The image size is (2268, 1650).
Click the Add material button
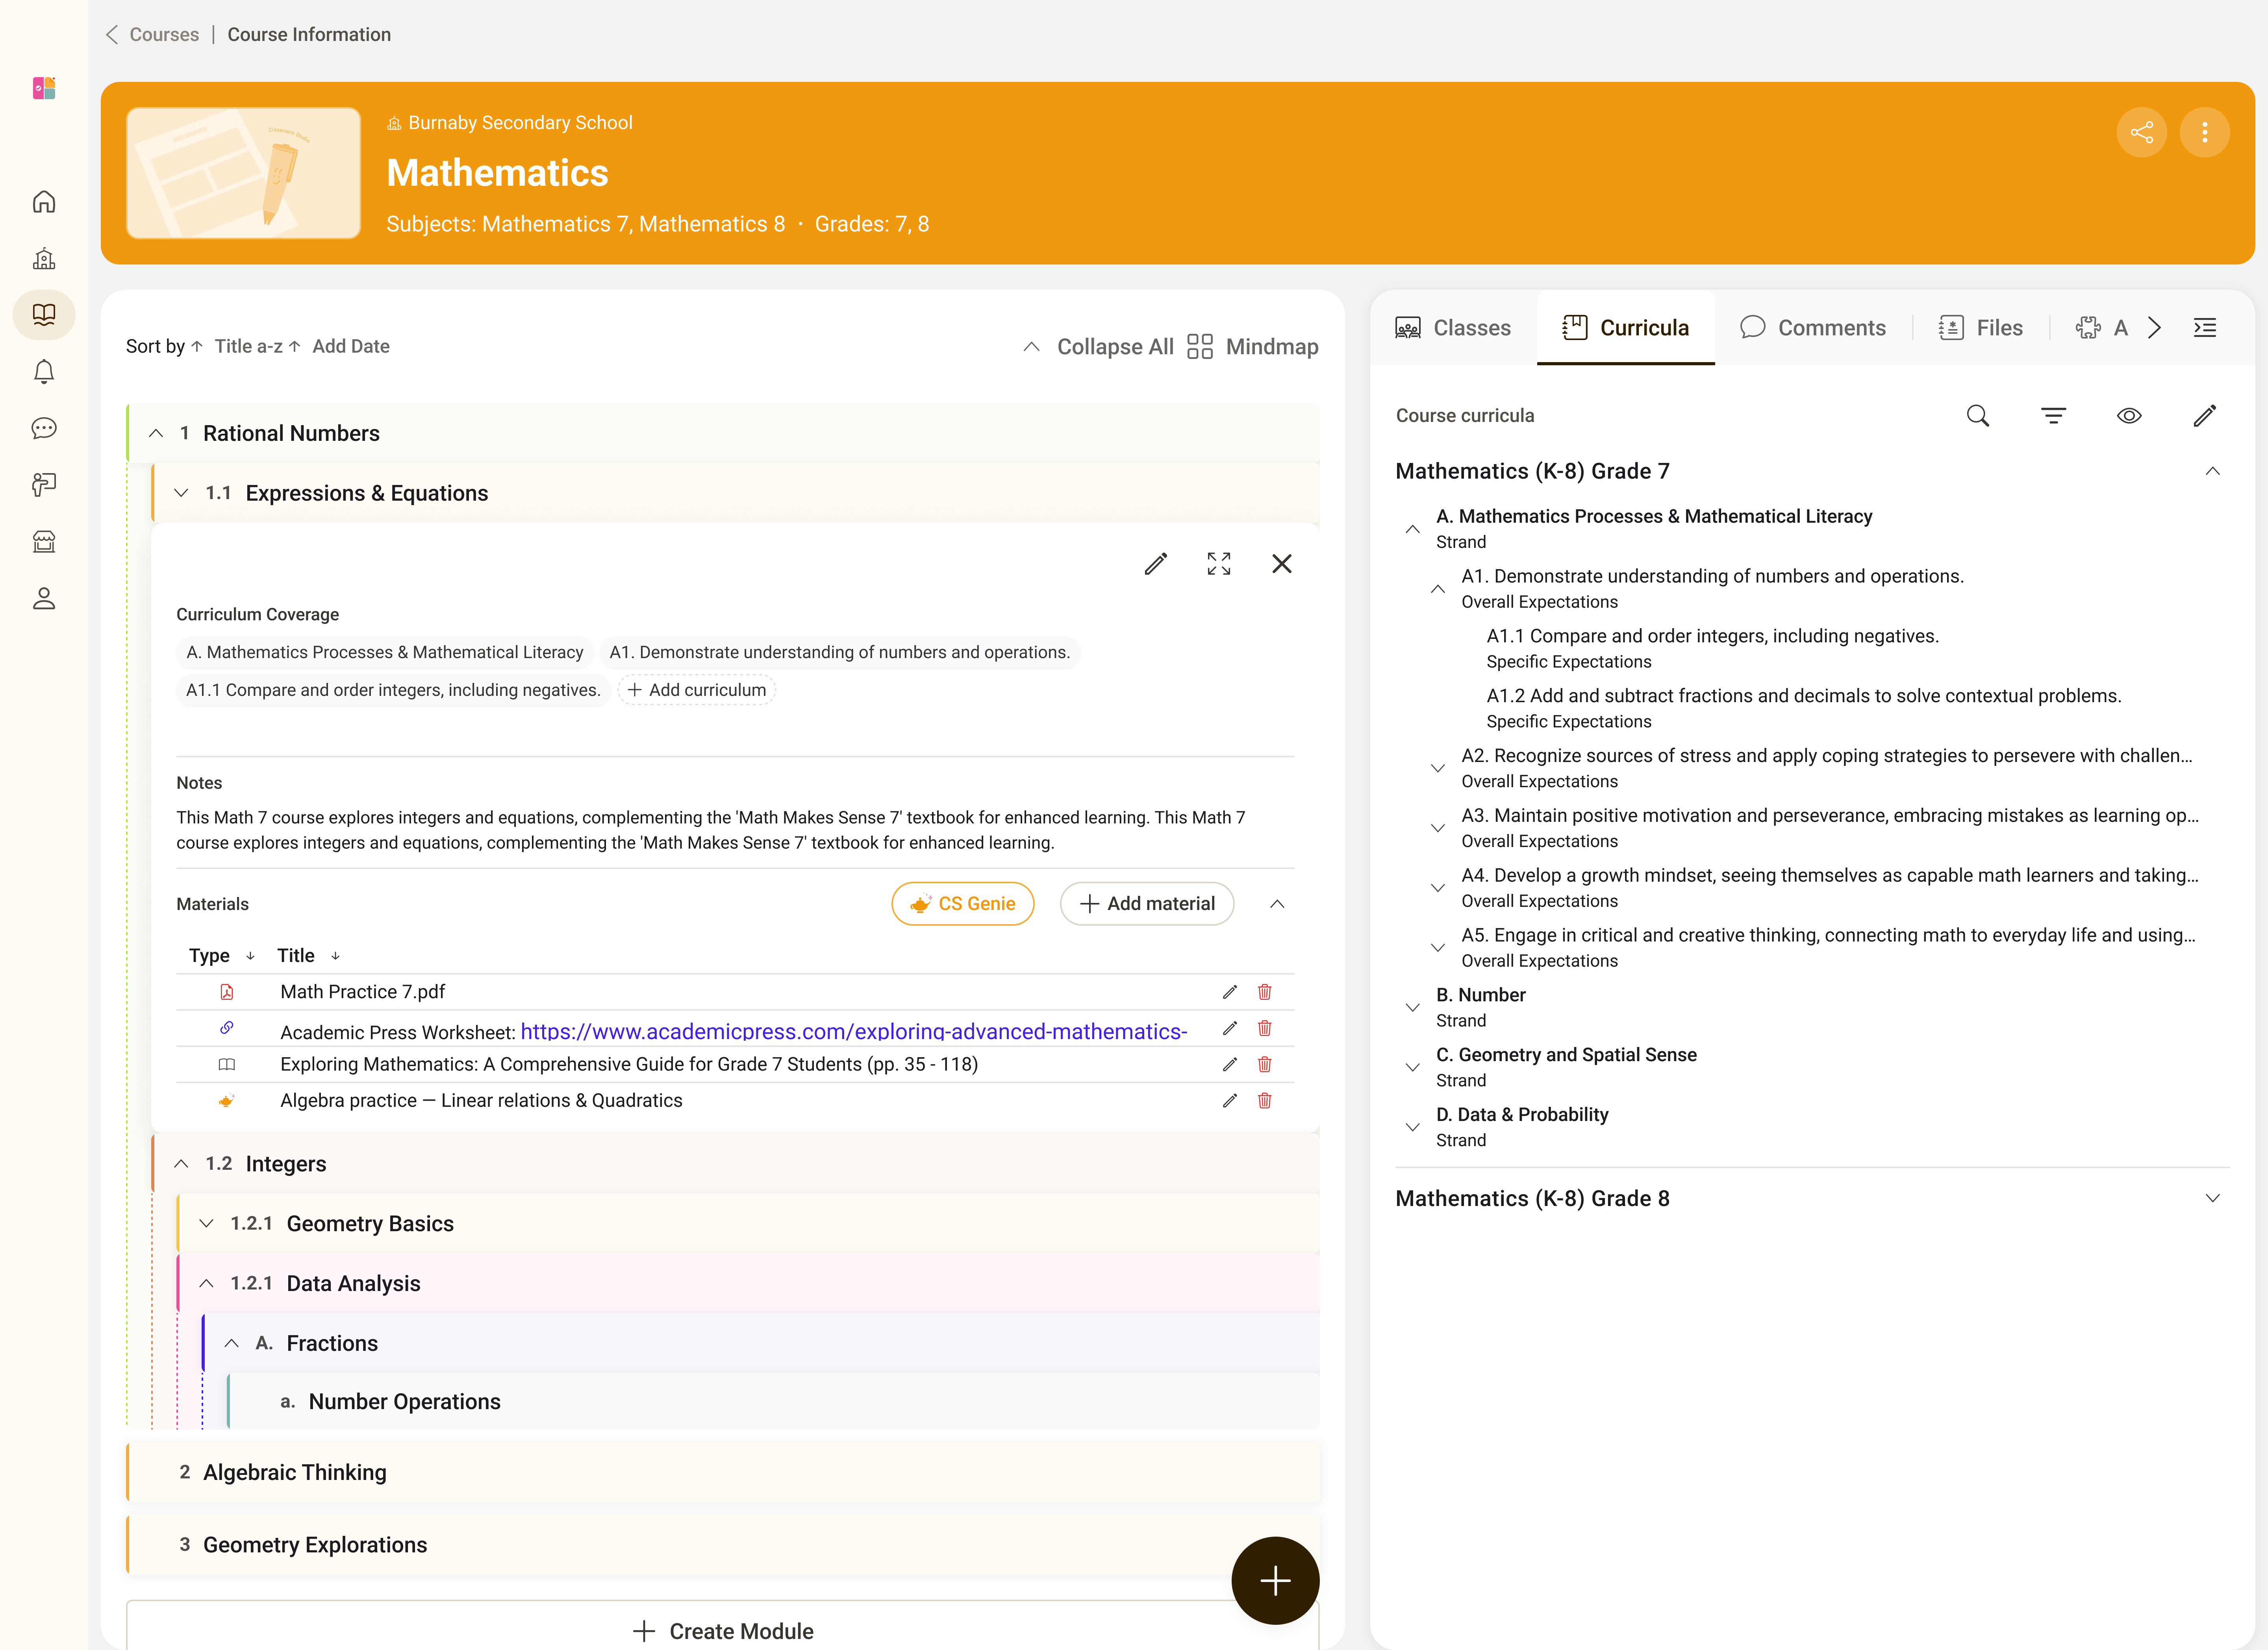[x=1147, y=903]
